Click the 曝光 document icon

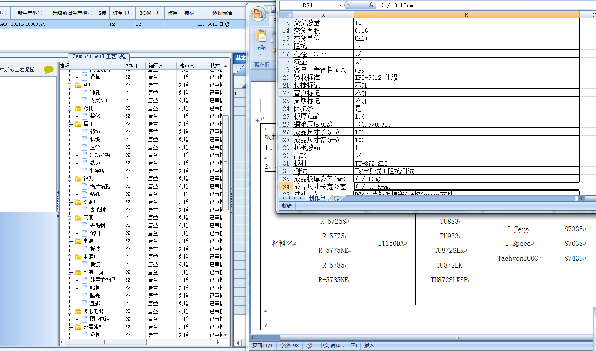(85, 296)
